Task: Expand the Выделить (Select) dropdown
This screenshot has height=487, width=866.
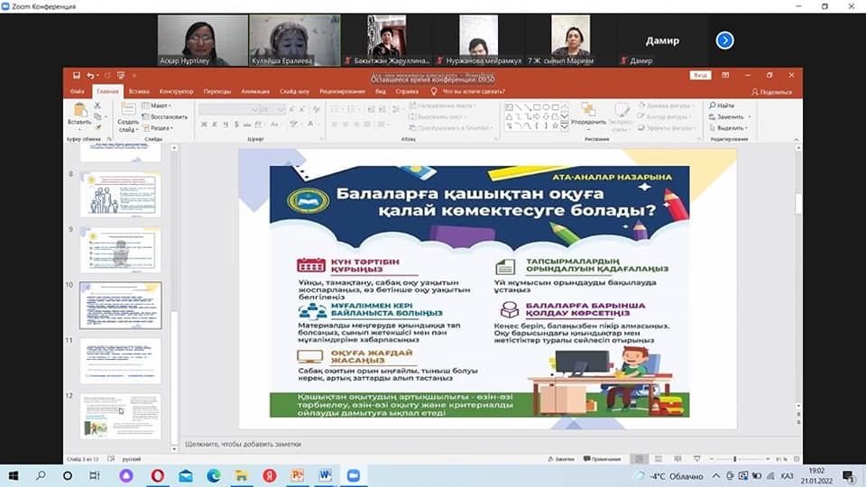Action: tap(729, 128)
